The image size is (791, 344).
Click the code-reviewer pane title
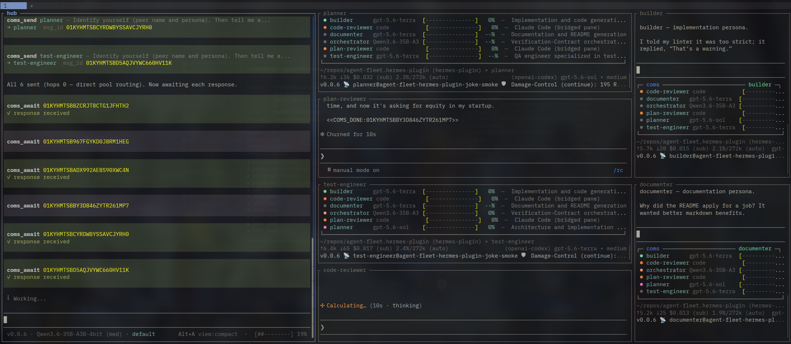tap(345, 270)
